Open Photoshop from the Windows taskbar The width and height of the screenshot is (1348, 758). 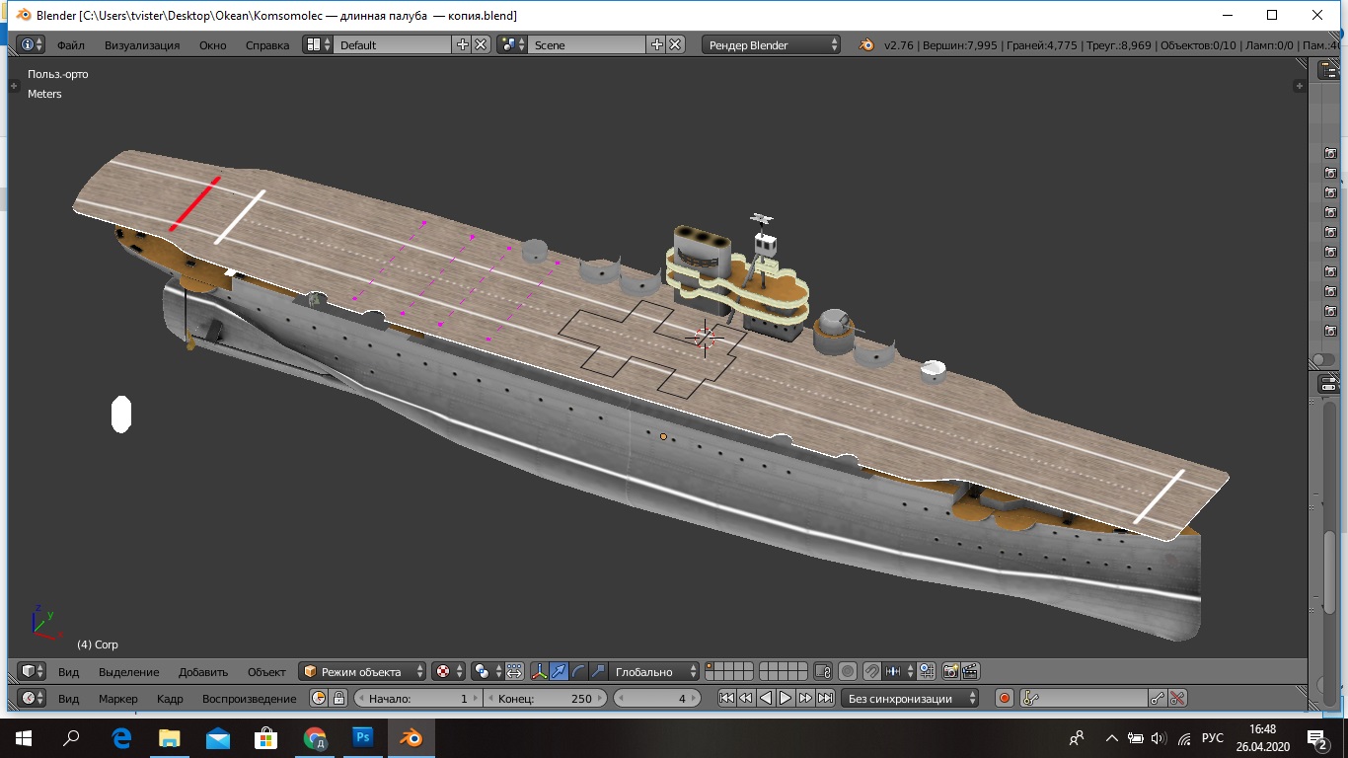click(362, 737)
